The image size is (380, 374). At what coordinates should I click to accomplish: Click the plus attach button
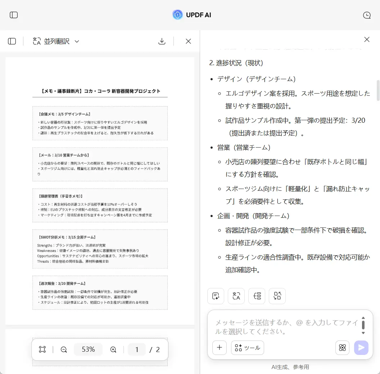[x=220, y=348]
